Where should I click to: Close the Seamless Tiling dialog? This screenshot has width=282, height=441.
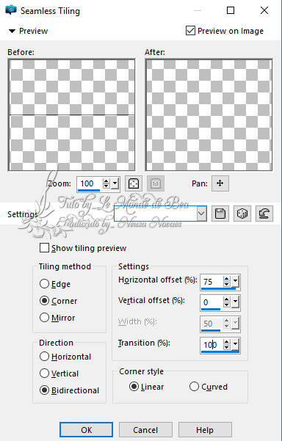click(264, 10)
